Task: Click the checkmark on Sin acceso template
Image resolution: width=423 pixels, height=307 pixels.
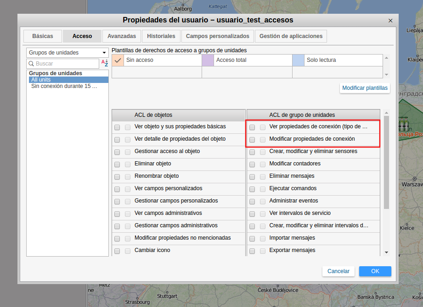Action: [118, 60]
